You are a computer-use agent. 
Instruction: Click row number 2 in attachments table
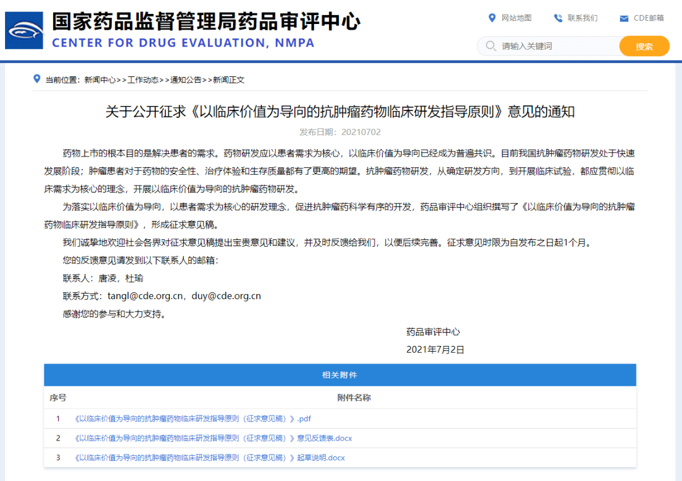58,438
